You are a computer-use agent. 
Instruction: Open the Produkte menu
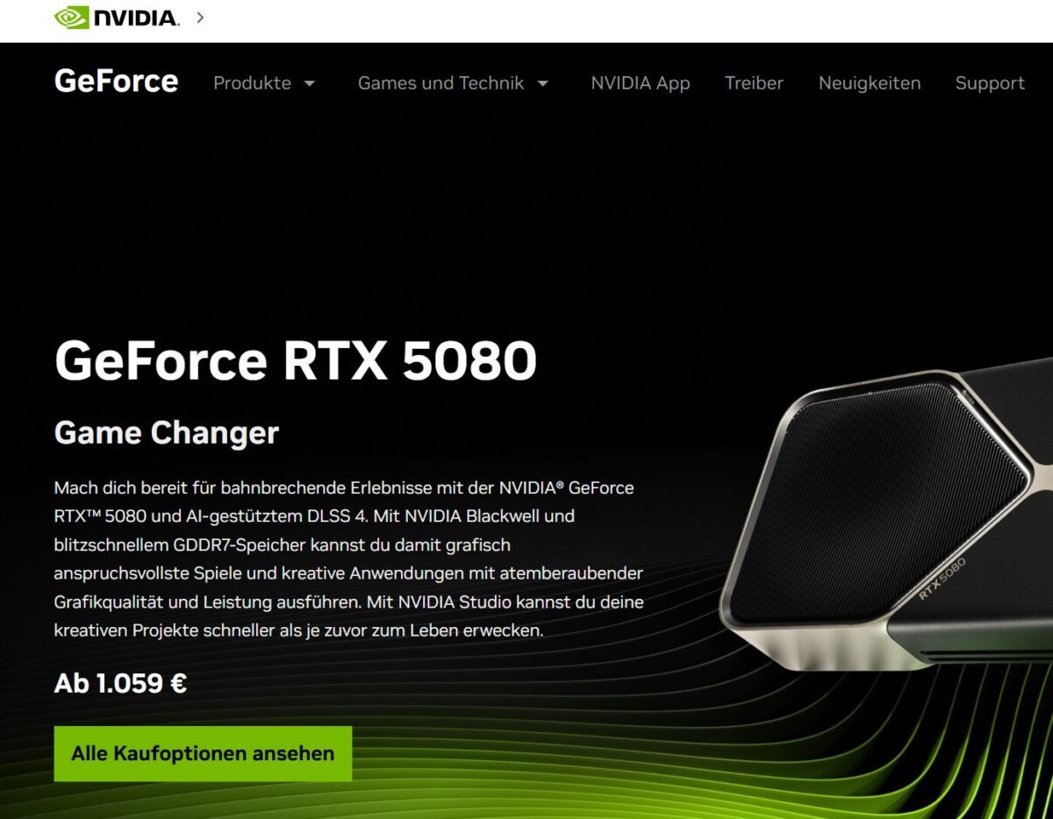(x=252, y=83)
